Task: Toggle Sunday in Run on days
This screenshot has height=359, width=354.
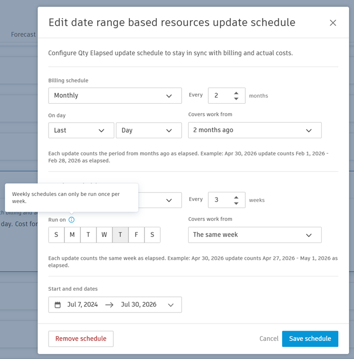Action: coord(56,235)
